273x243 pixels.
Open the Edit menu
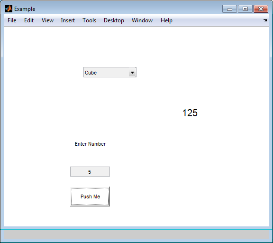point(29,20)
